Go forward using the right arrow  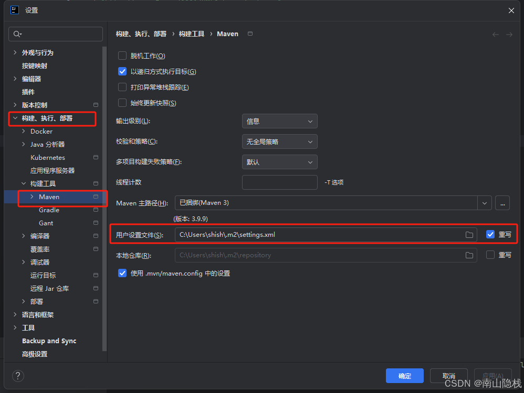(x=509, y=35)
